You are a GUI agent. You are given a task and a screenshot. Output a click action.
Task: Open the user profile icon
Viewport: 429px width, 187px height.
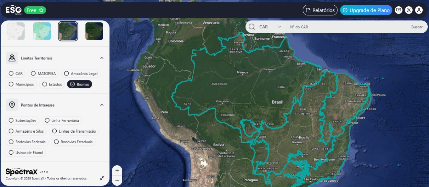pos(419,10)
